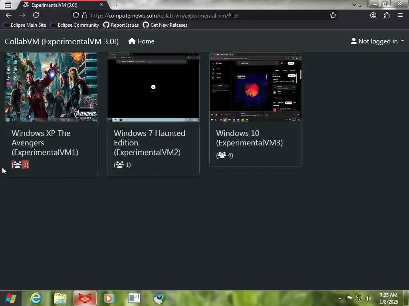409x306 pixels.
Task: Open Eclipse Community bookmark
Action: pyautogui.click(x=75, y=25)
